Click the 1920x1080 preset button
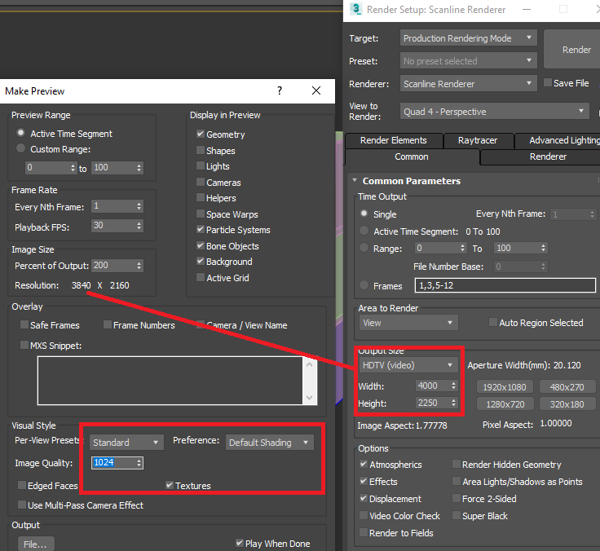Screen dimensions: 600x551 tap(505, 387)
